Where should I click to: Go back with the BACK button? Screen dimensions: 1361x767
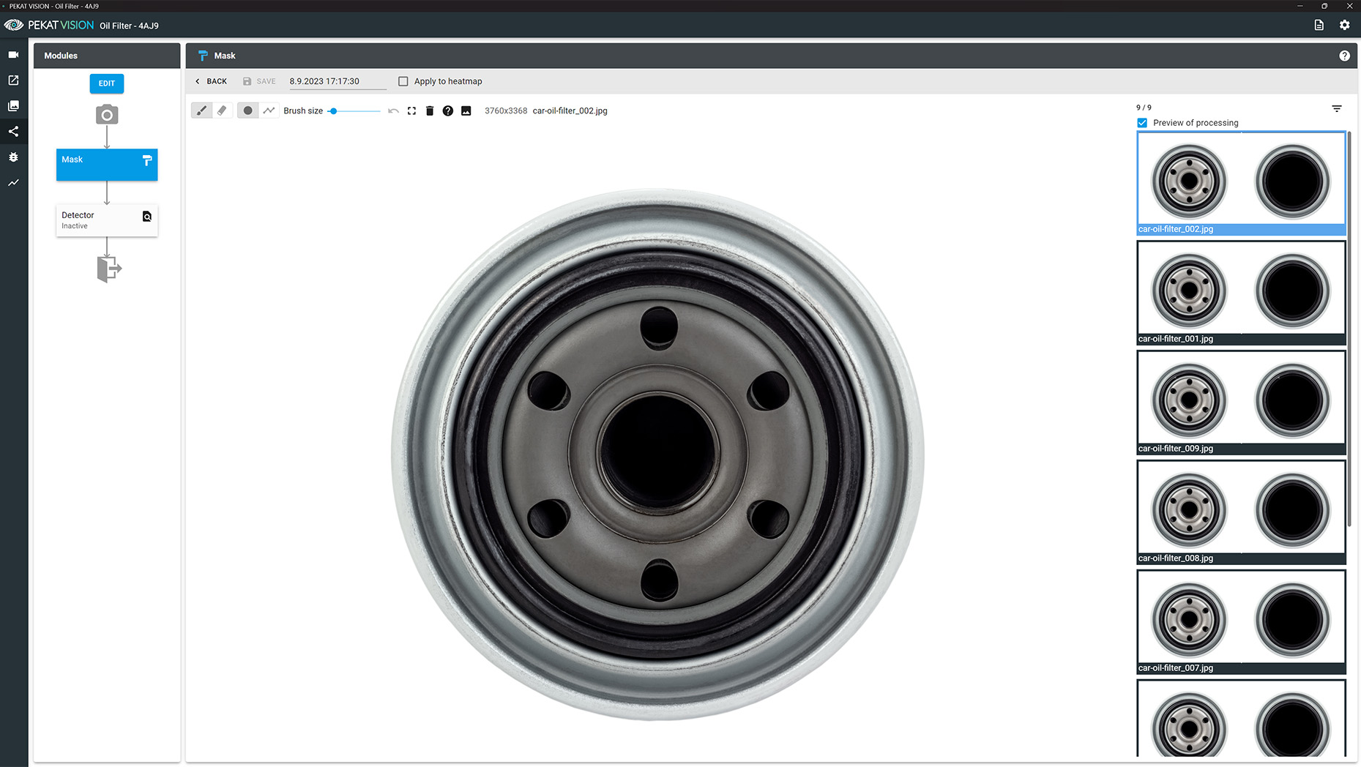click(x=211, y=81)
